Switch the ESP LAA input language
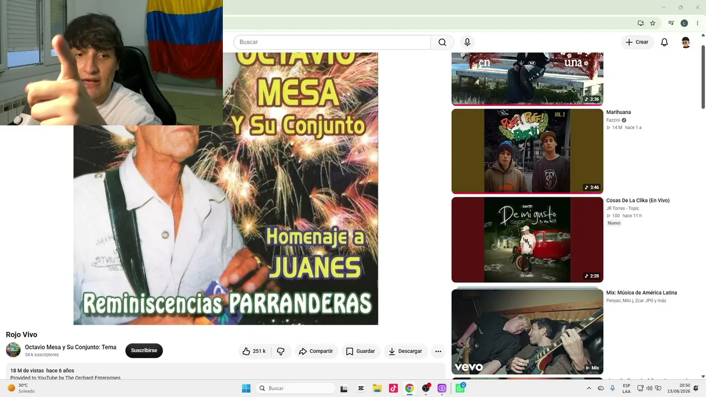 coord(627,388)
